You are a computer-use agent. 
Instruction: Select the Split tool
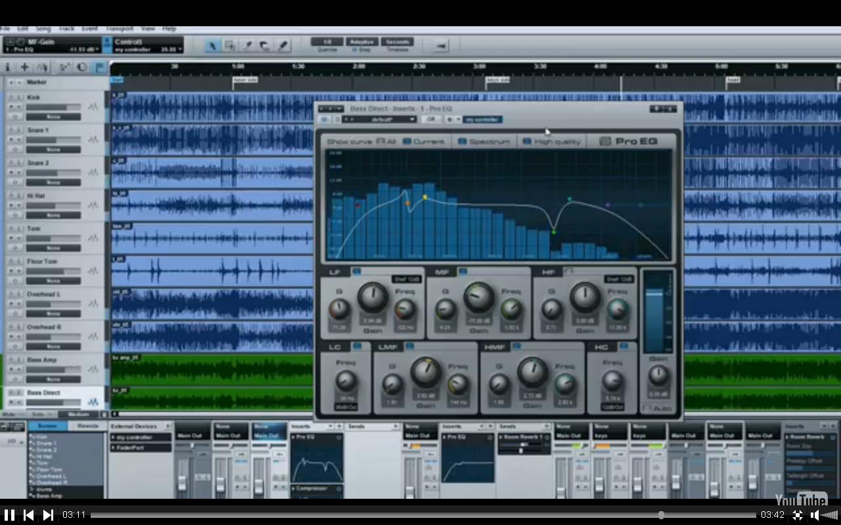(248, 45)
